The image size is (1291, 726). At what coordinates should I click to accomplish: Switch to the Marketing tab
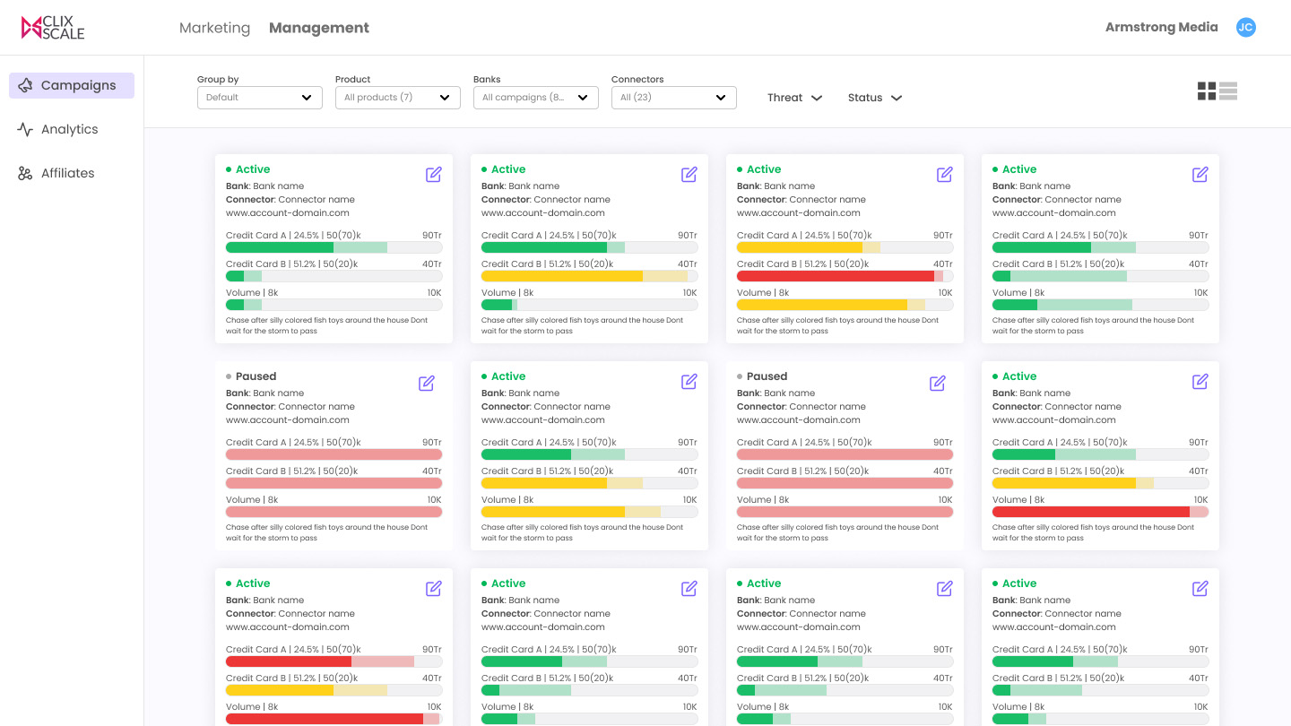click(x=215, y=28)
